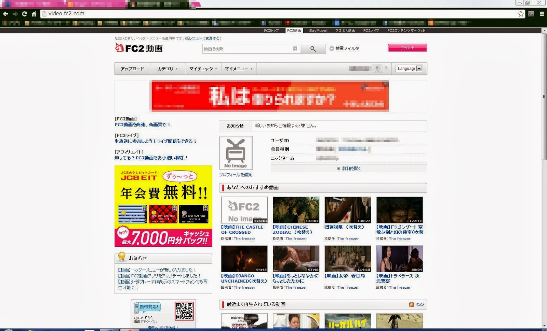Click the page vertical scrollbar thumb
Image resolution: width=547 pixels, height=331 pixels.
(544, 97)
